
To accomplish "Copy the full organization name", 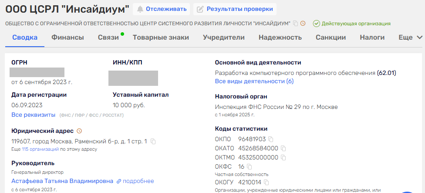I will coord(296,24).
